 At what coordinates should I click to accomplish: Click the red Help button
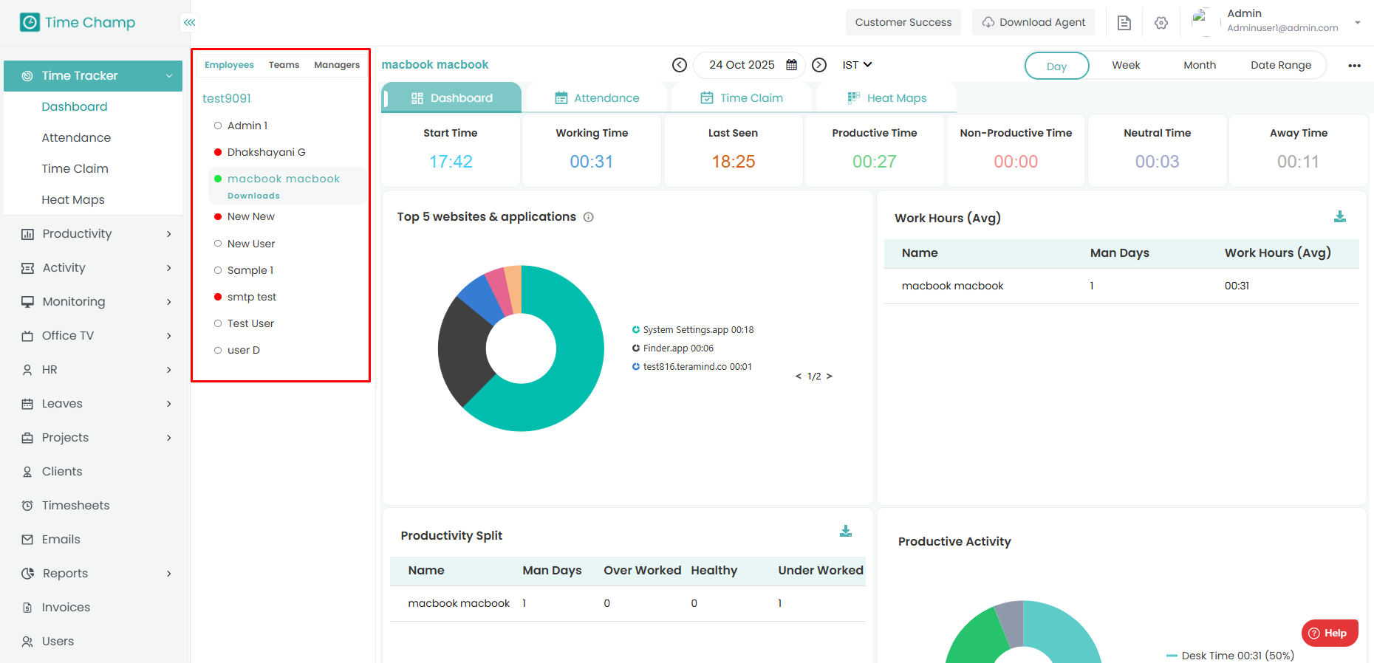pyautogui.click(x=1329, y=633)
